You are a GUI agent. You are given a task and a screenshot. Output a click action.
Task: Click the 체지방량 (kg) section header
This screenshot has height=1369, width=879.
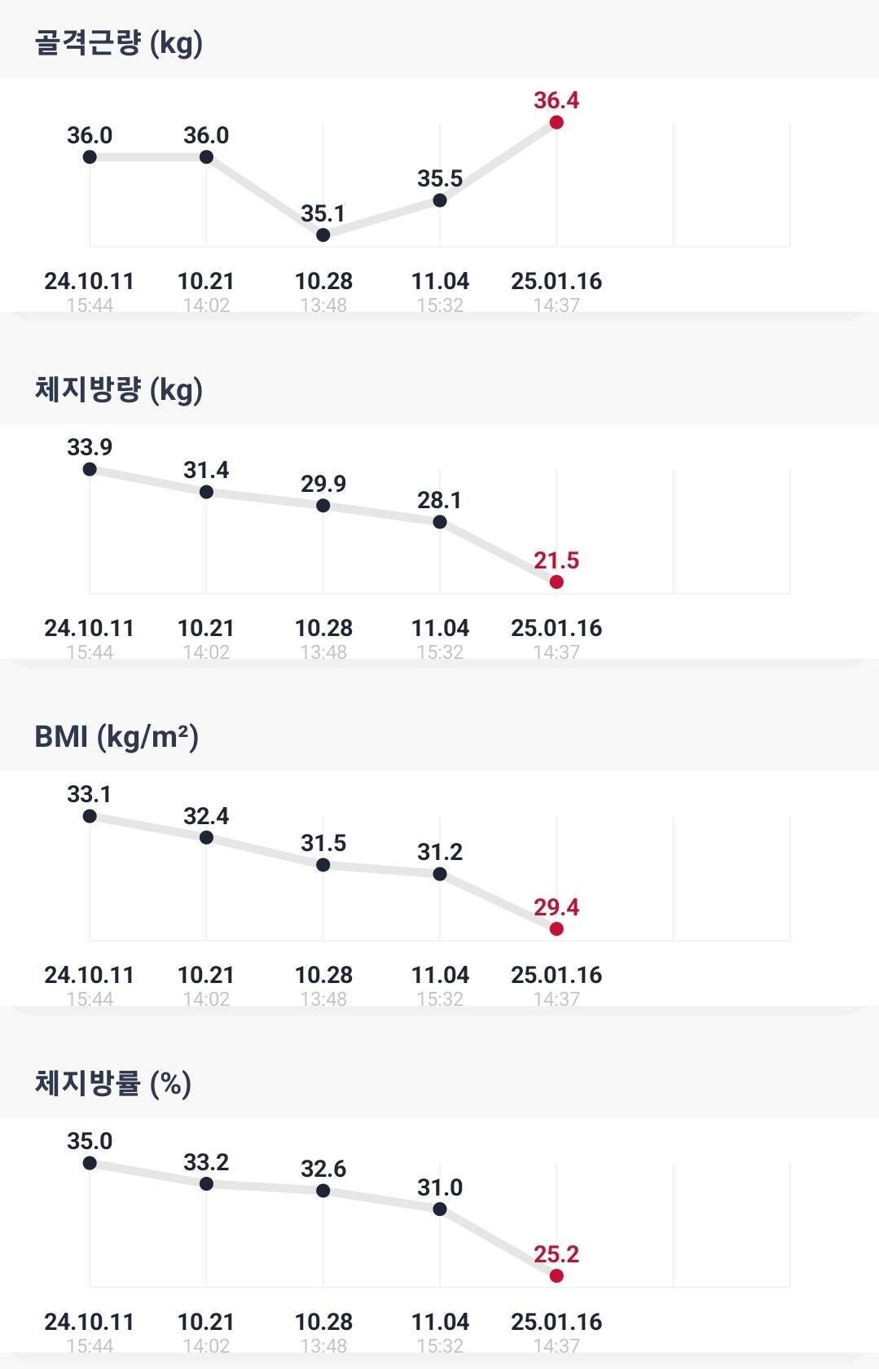[x=119, y=389]
